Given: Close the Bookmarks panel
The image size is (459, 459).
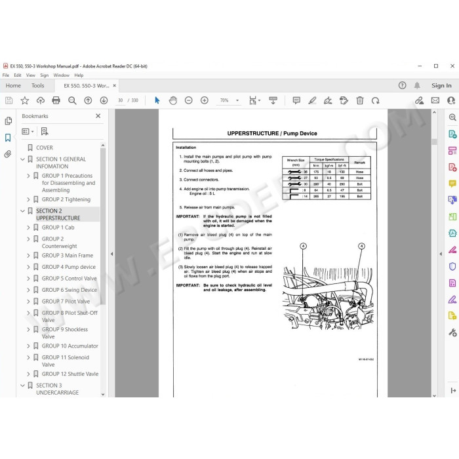Looking at the screenshot, I should 98,116.
